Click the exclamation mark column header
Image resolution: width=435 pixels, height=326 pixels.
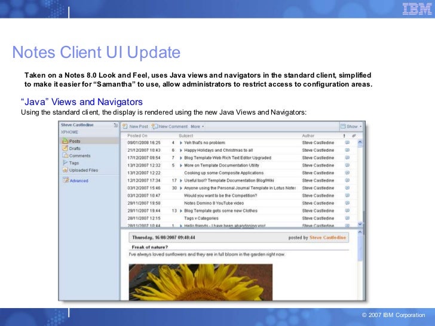click(344, 136)
